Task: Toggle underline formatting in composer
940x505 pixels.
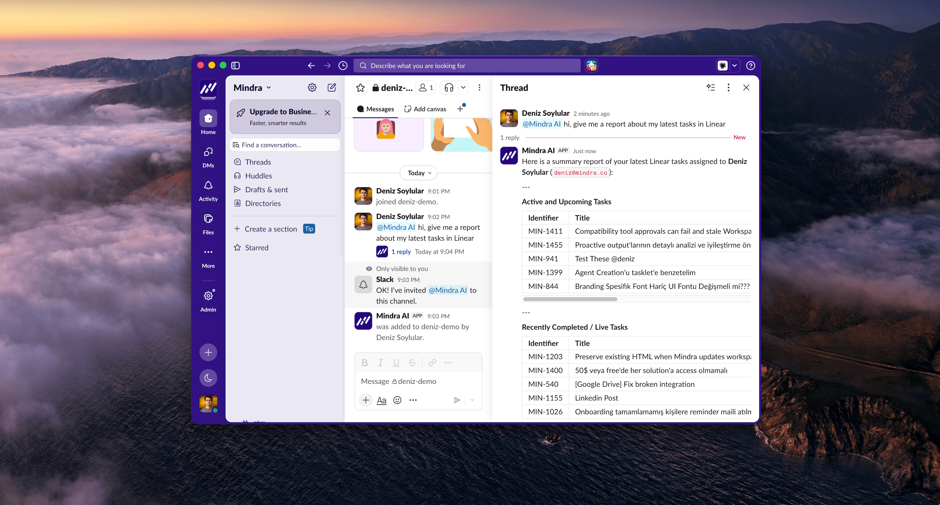Action: tap(396, 363)
